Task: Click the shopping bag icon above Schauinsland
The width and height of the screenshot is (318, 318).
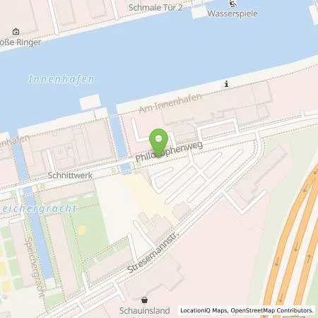Action: pyautogui.click(x=144, y=300)
